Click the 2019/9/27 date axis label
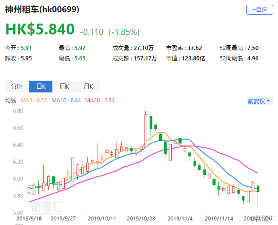Image resolution: width=278 pixels, height=225 pixels. click(x=63, y=218)
